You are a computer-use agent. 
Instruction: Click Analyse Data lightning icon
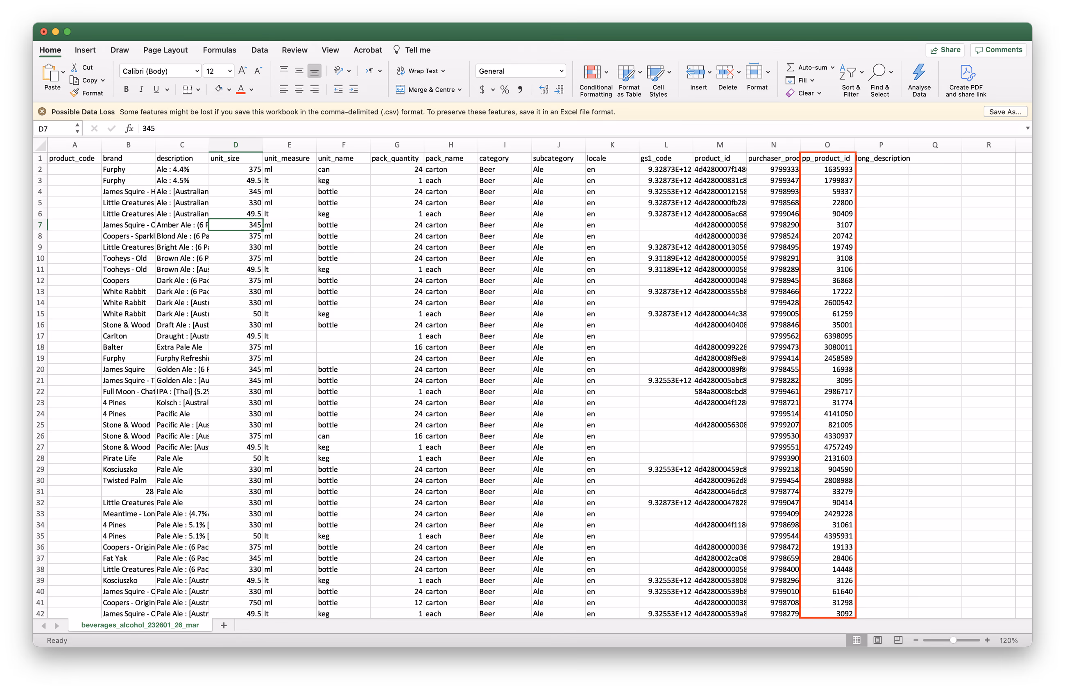pos(919,73)
